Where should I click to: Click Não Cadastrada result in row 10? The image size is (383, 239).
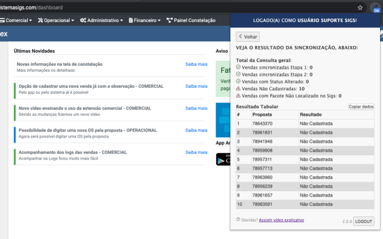click(317, 204)
